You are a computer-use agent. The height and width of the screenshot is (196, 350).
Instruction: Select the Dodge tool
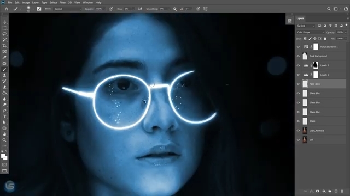tap(4, 105)
